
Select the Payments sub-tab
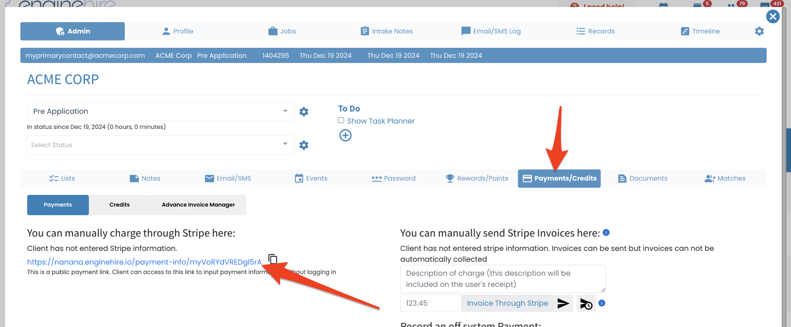tap(58, 205)
